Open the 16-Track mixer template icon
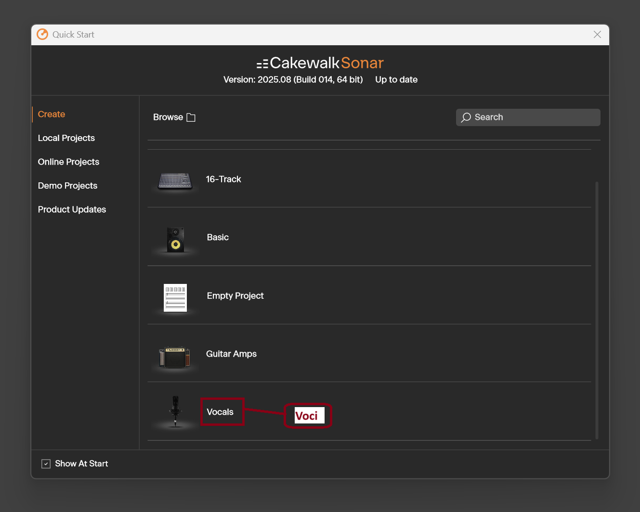 coord(175,180)
